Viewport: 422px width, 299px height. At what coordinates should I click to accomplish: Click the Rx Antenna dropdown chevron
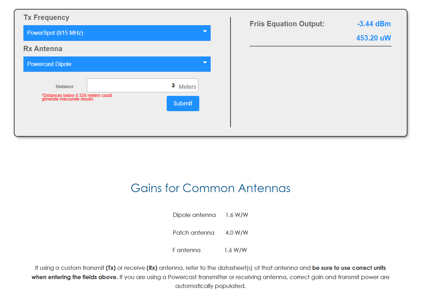(205, 64)
